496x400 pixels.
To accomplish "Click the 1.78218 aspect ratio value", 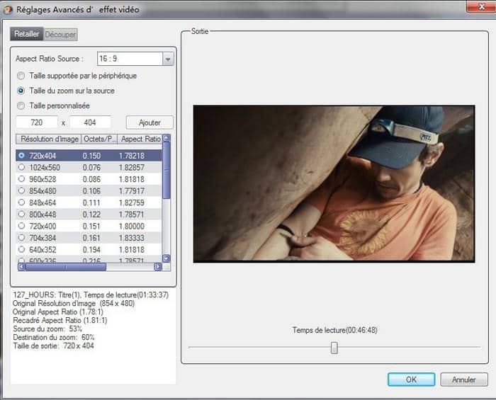I will 132,156.
